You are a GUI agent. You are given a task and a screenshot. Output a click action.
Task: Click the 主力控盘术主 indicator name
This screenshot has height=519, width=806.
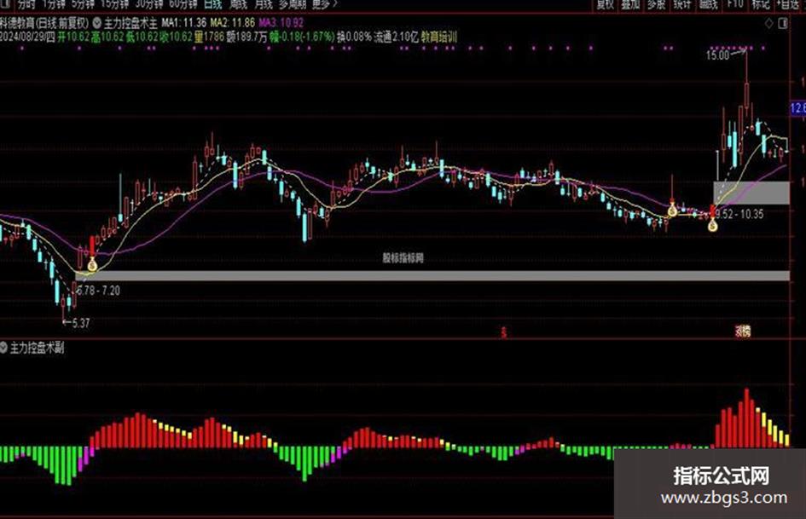pos(130,23)
